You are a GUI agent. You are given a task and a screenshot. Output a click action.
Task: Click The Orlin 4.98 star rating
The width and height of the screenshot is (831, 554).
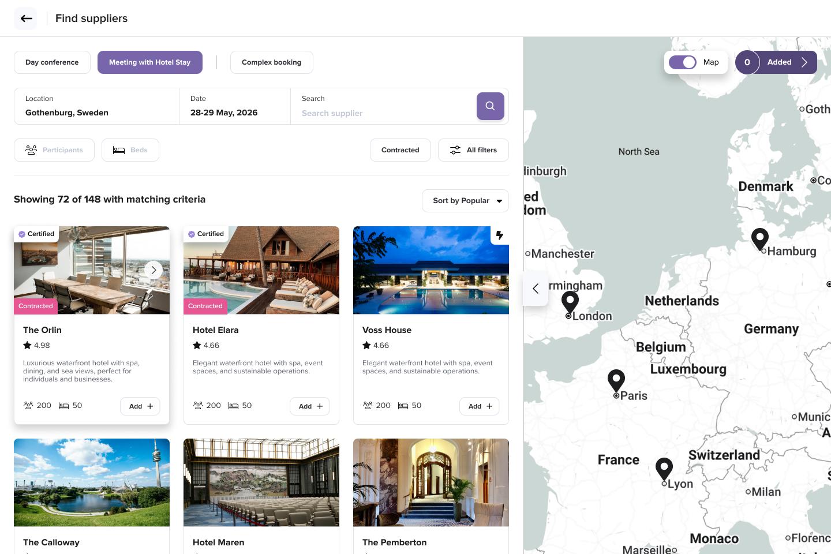36,345
